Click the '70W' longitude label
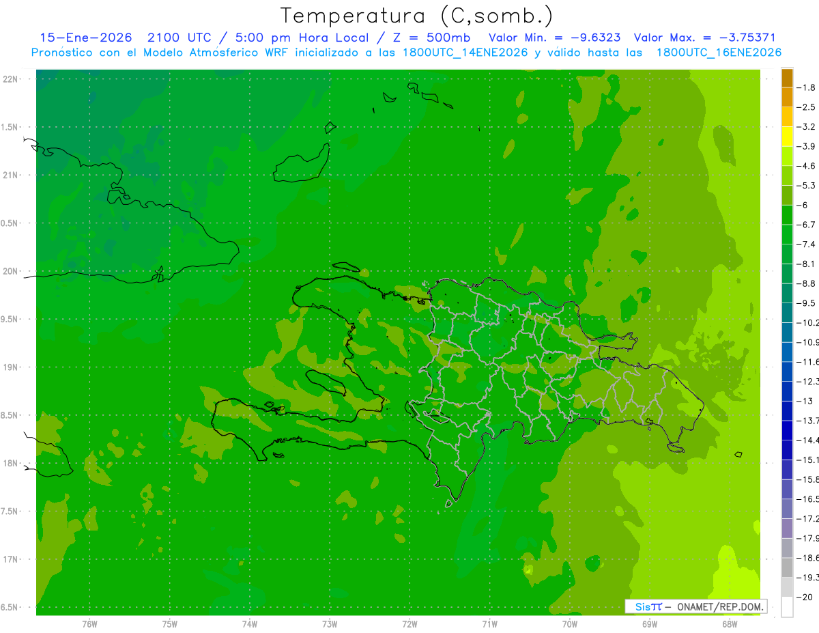Viewport: 819px width, 633px height. tap(570, 623)
